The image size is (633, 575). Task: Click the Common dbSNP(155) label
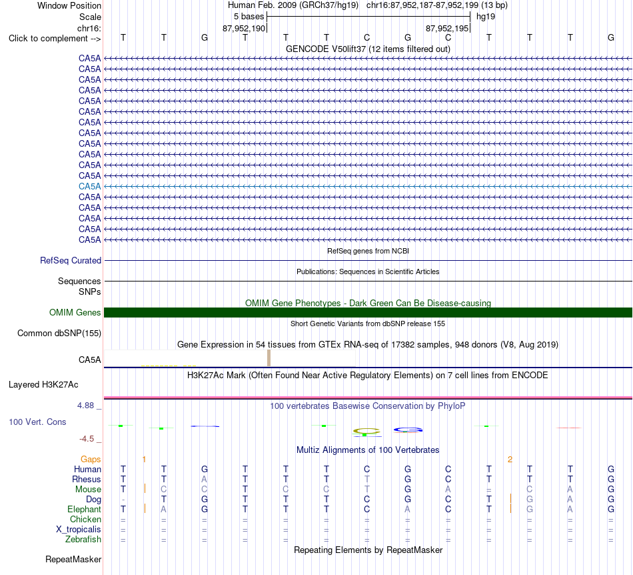pyautogui.click(x=59, y=334)
